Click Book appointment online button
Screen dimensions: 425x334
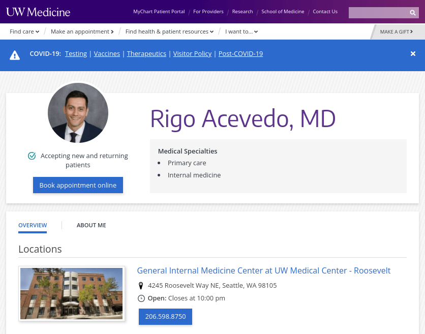pyautogui.click(x=78, y=185)
